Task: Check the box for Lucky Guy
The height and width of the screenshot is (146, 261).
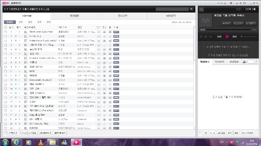Action: 5,36
